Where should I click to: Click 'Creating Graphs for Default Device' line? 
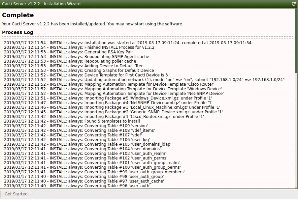(79, 71)
